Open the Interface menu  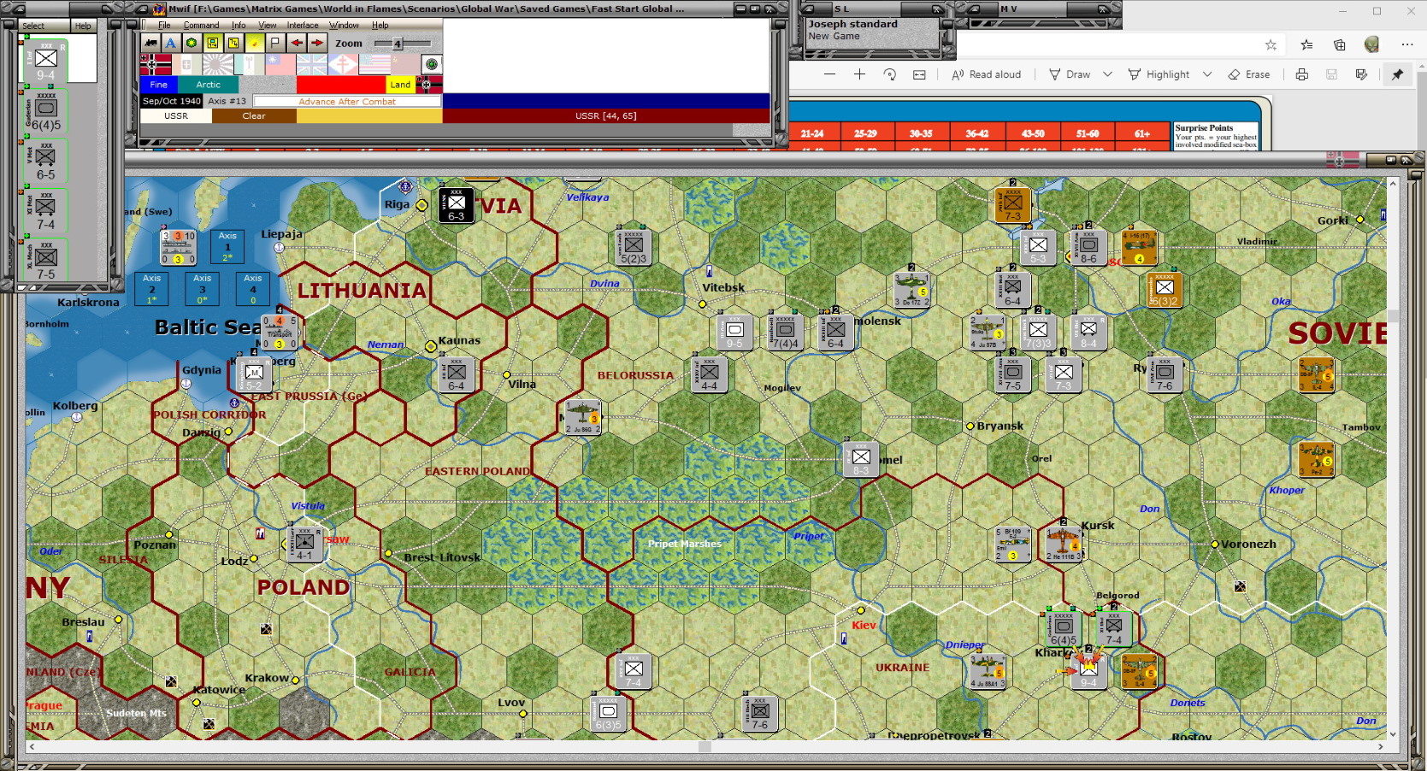[x=303, y=26]
